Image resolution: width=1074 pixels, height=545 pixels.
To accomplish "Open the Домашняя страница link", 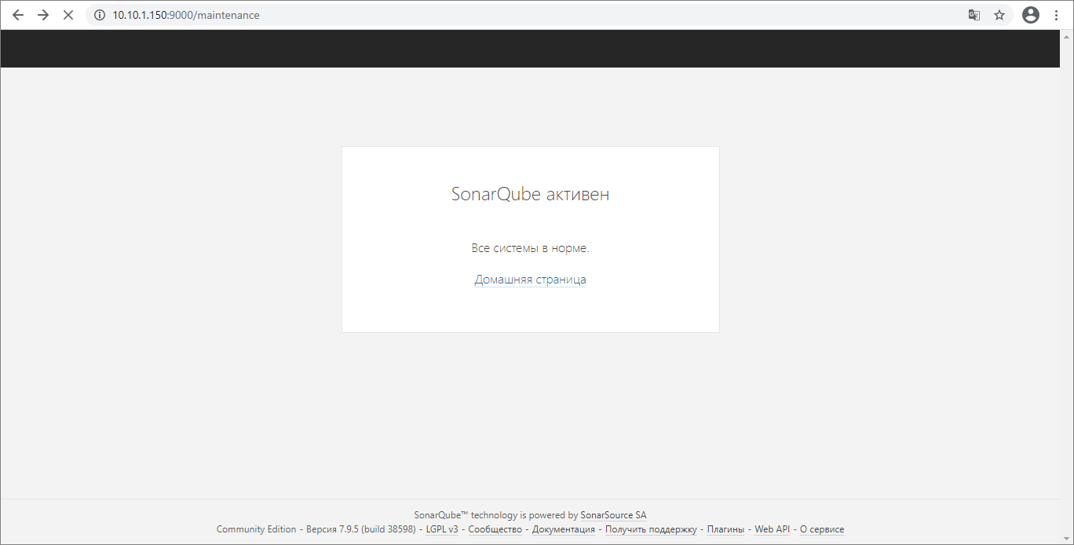I will click(x=531, y=280).
